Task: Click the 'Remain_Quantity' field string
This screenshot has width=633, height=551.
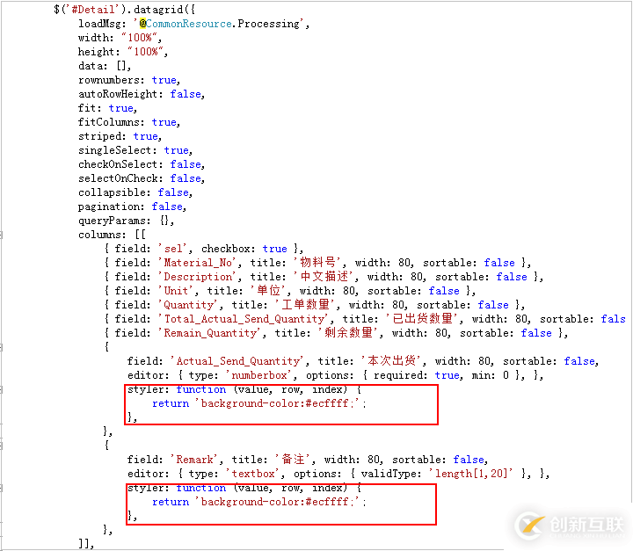Action: pos(210,333)
